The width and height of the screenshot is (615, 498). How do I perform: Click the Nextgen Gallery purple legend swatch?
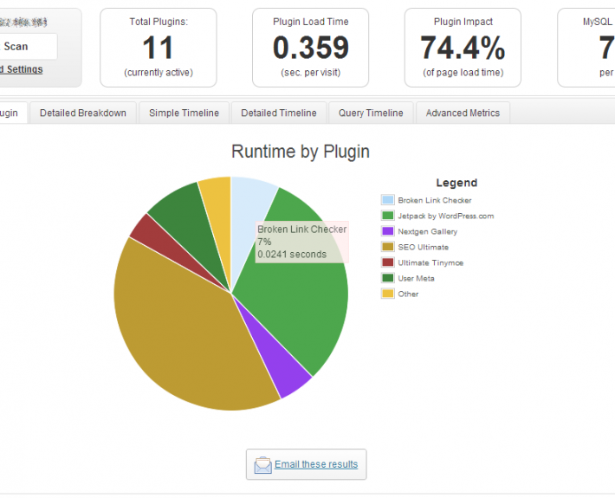[387, 231]
